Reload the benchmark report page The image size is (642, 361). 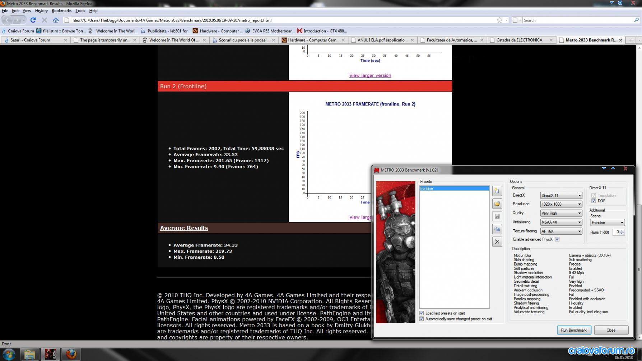pyautogui.click(x=33, y=20)
